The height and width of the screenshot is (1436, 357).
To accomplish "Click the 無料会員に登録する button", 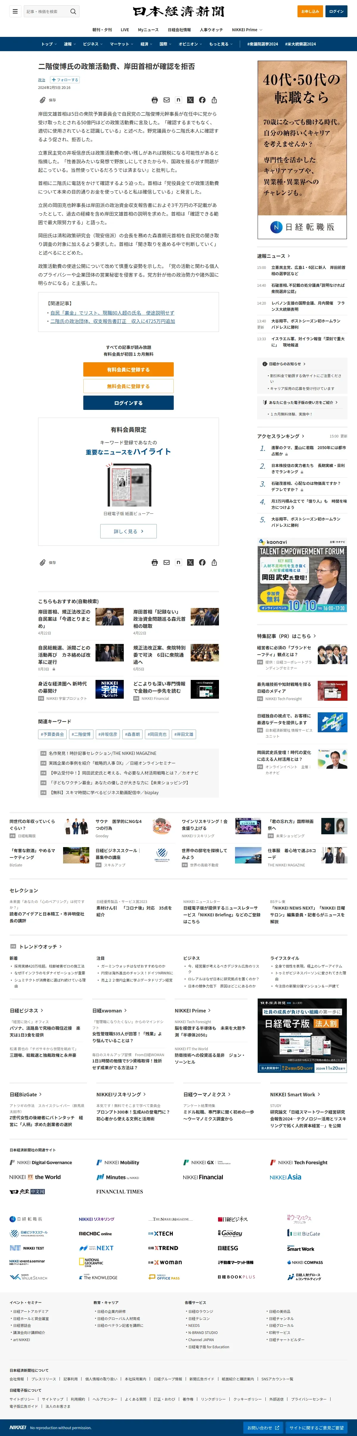I will [128, 386].
